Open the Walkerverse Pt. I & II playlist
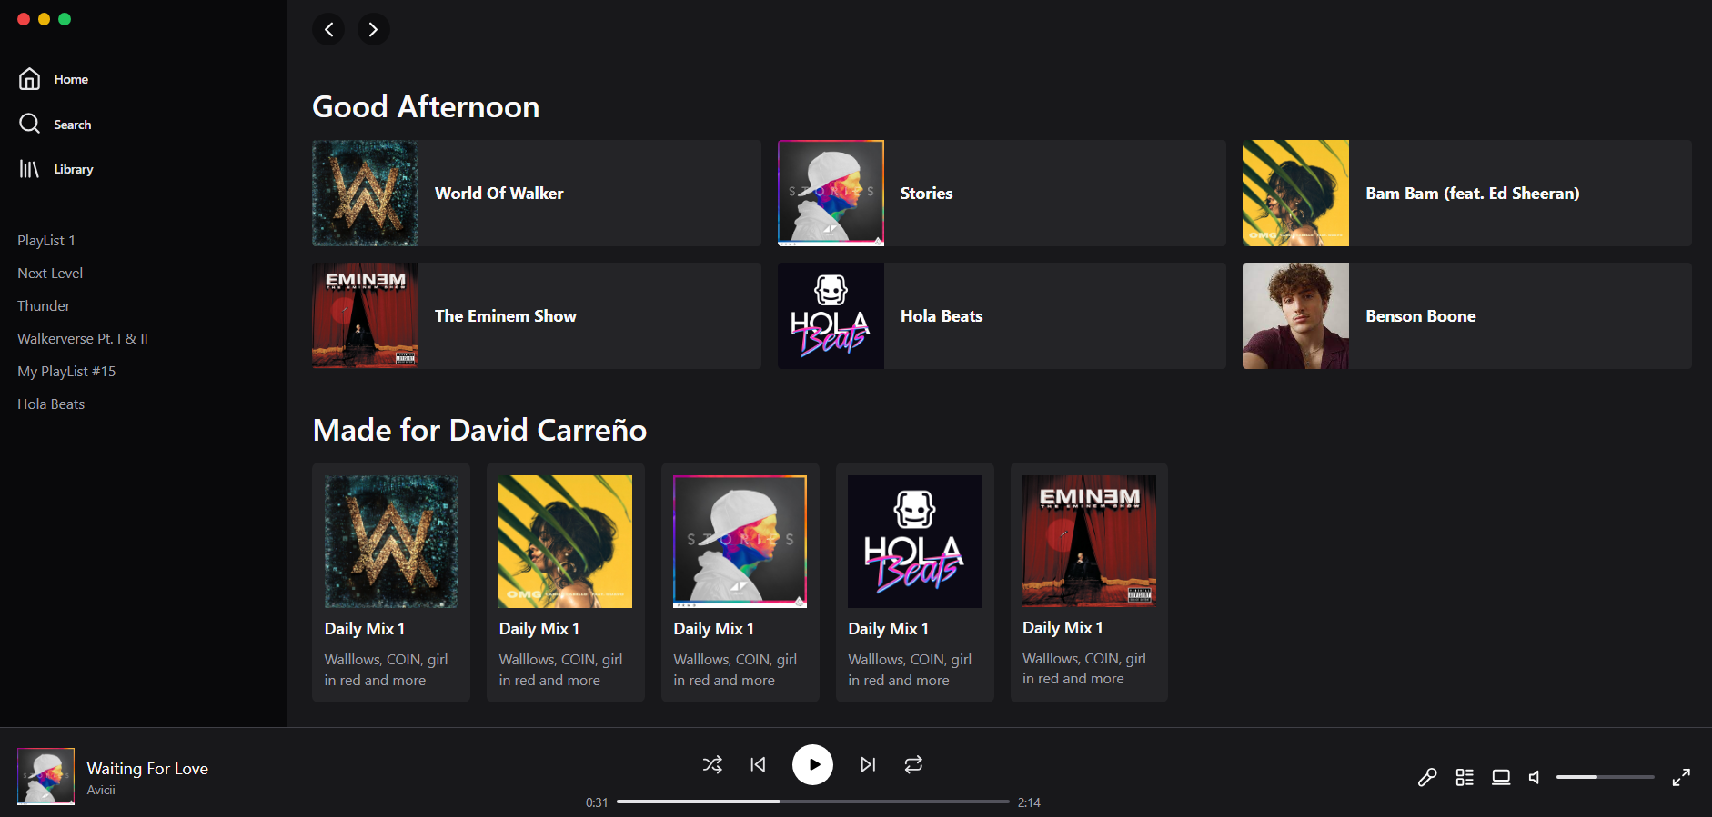1712x817 pixels. (83, 338)
